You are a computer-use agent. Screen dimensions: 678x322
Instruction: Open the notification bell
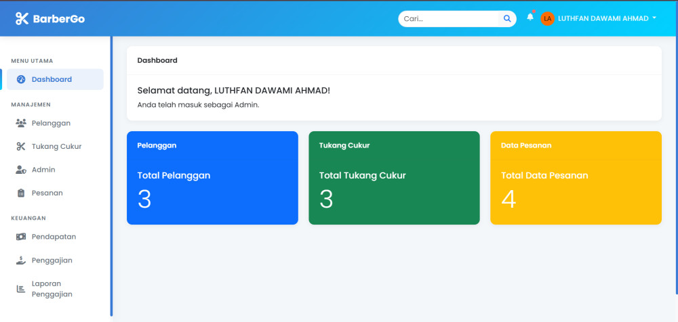[x=530, y=18]
